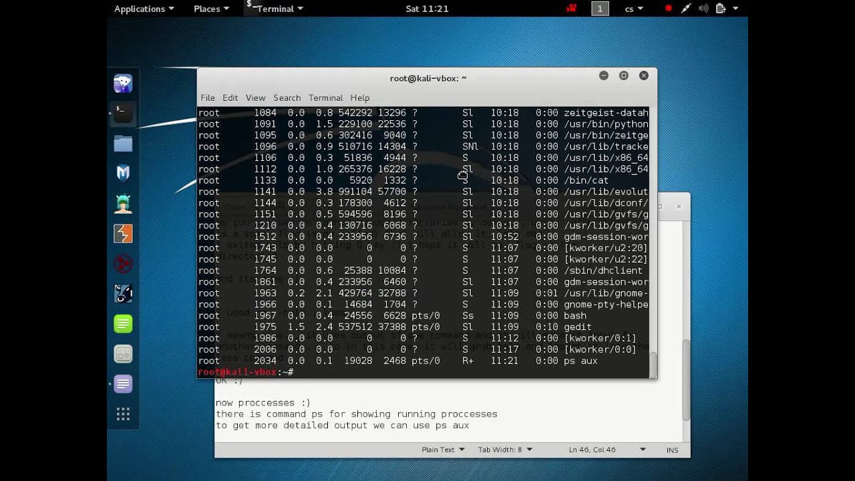The image size is (855, 481).
Task: Maximize the terminal window
Action: point(624,75)
